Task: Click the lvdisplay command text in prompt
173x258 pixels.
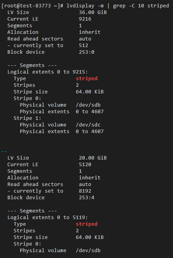Action: [x=80, y=6]
